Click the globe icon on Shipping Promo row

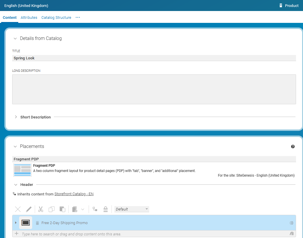(292, 223)
